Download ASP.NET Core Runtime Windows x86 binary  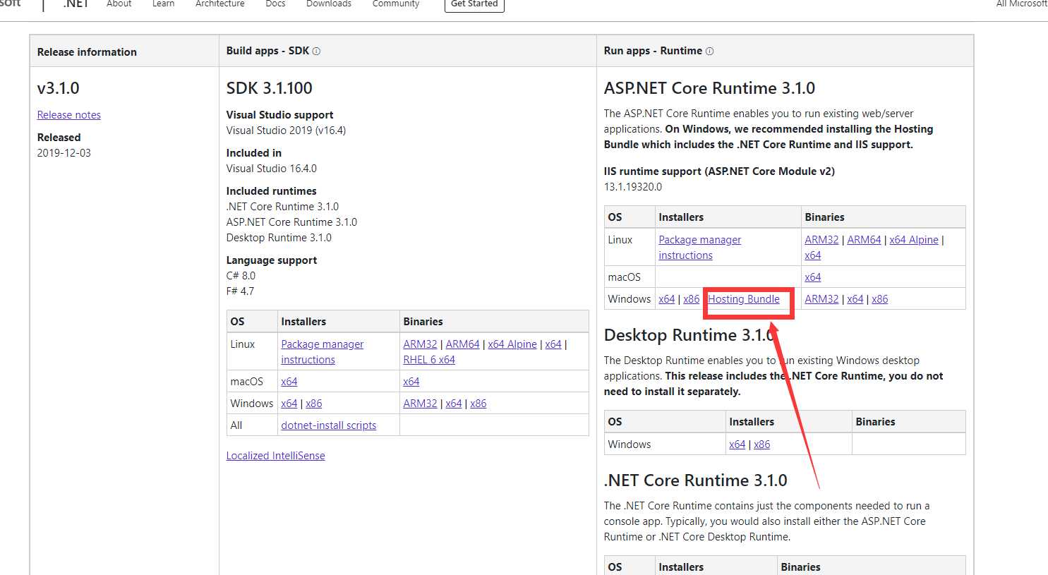pos(880,299)
